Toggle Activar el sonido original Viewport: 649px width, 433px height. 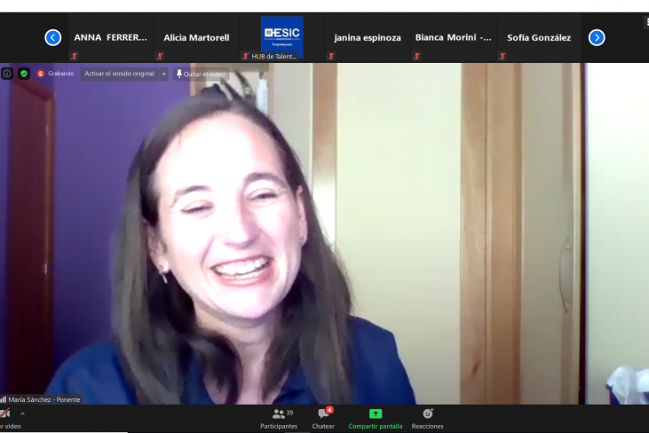[119, 74]
